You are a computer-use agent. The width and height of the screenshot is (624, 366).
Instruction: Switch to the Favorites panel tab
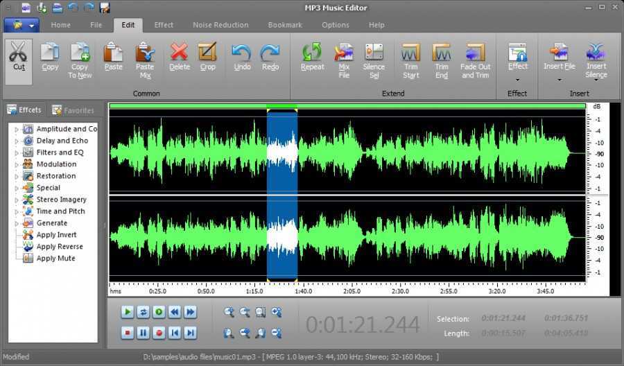pos(73,110)
